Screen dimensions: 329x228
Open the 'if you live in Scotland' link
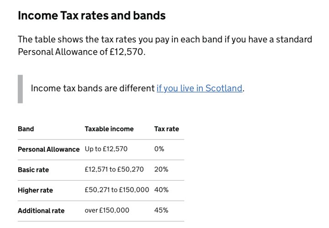click(199, 88)
